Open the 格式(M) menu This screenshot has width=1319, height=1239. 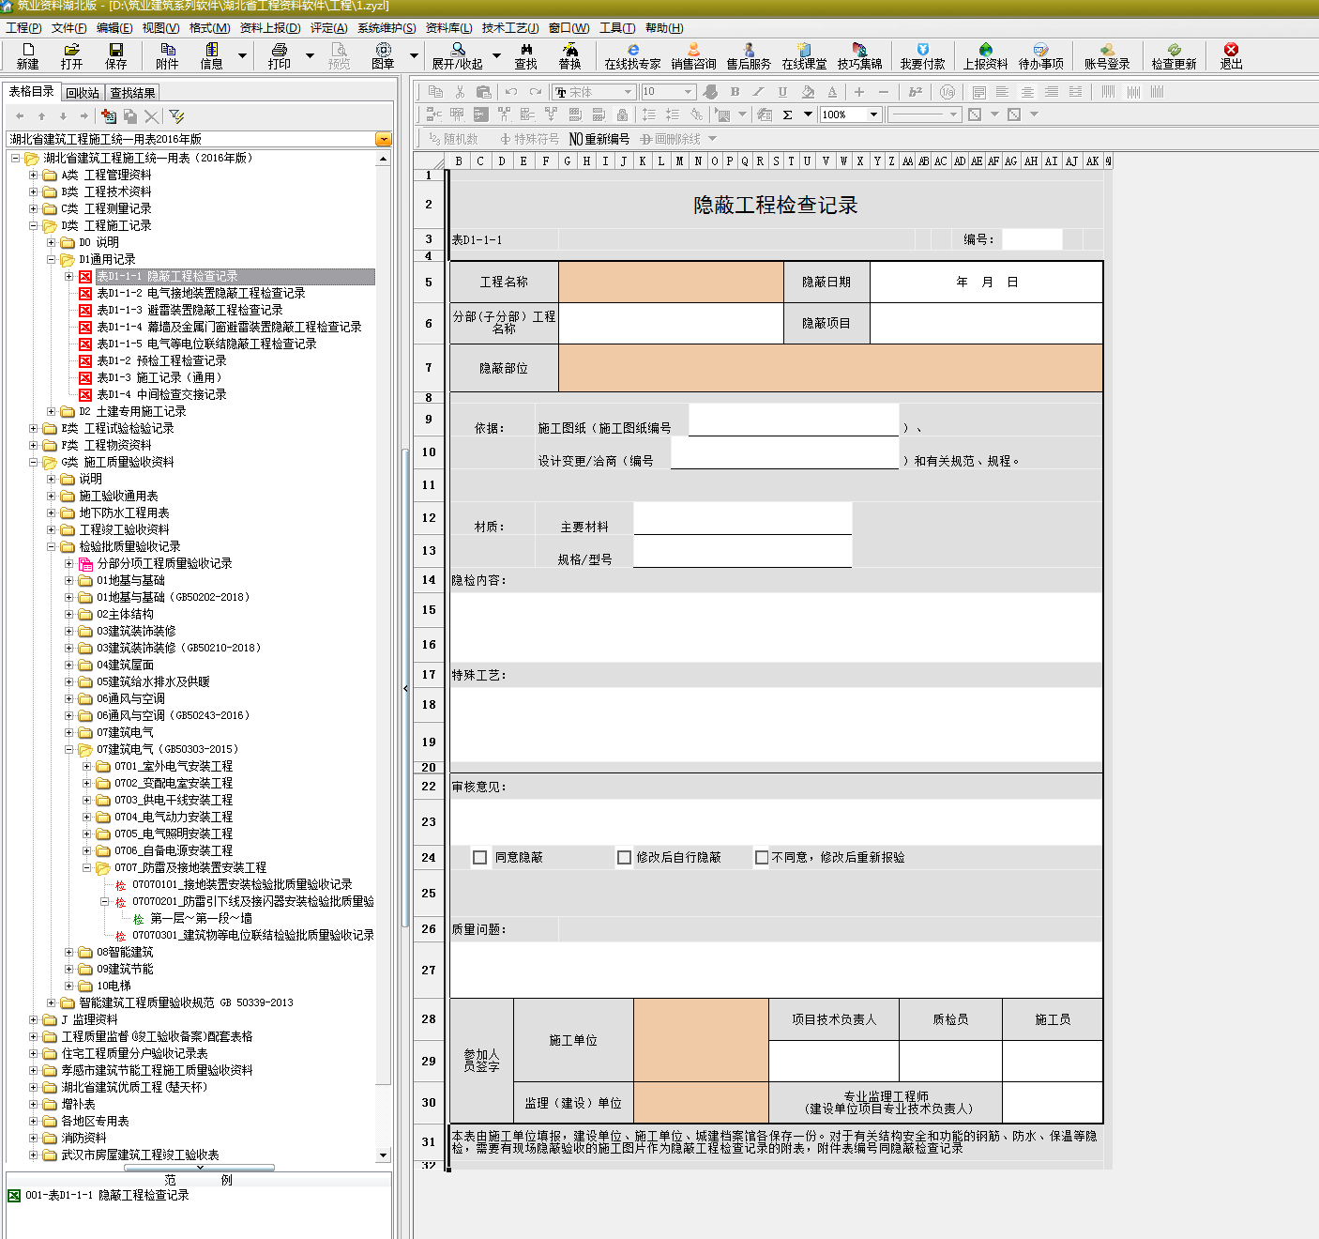click(209, 28)
